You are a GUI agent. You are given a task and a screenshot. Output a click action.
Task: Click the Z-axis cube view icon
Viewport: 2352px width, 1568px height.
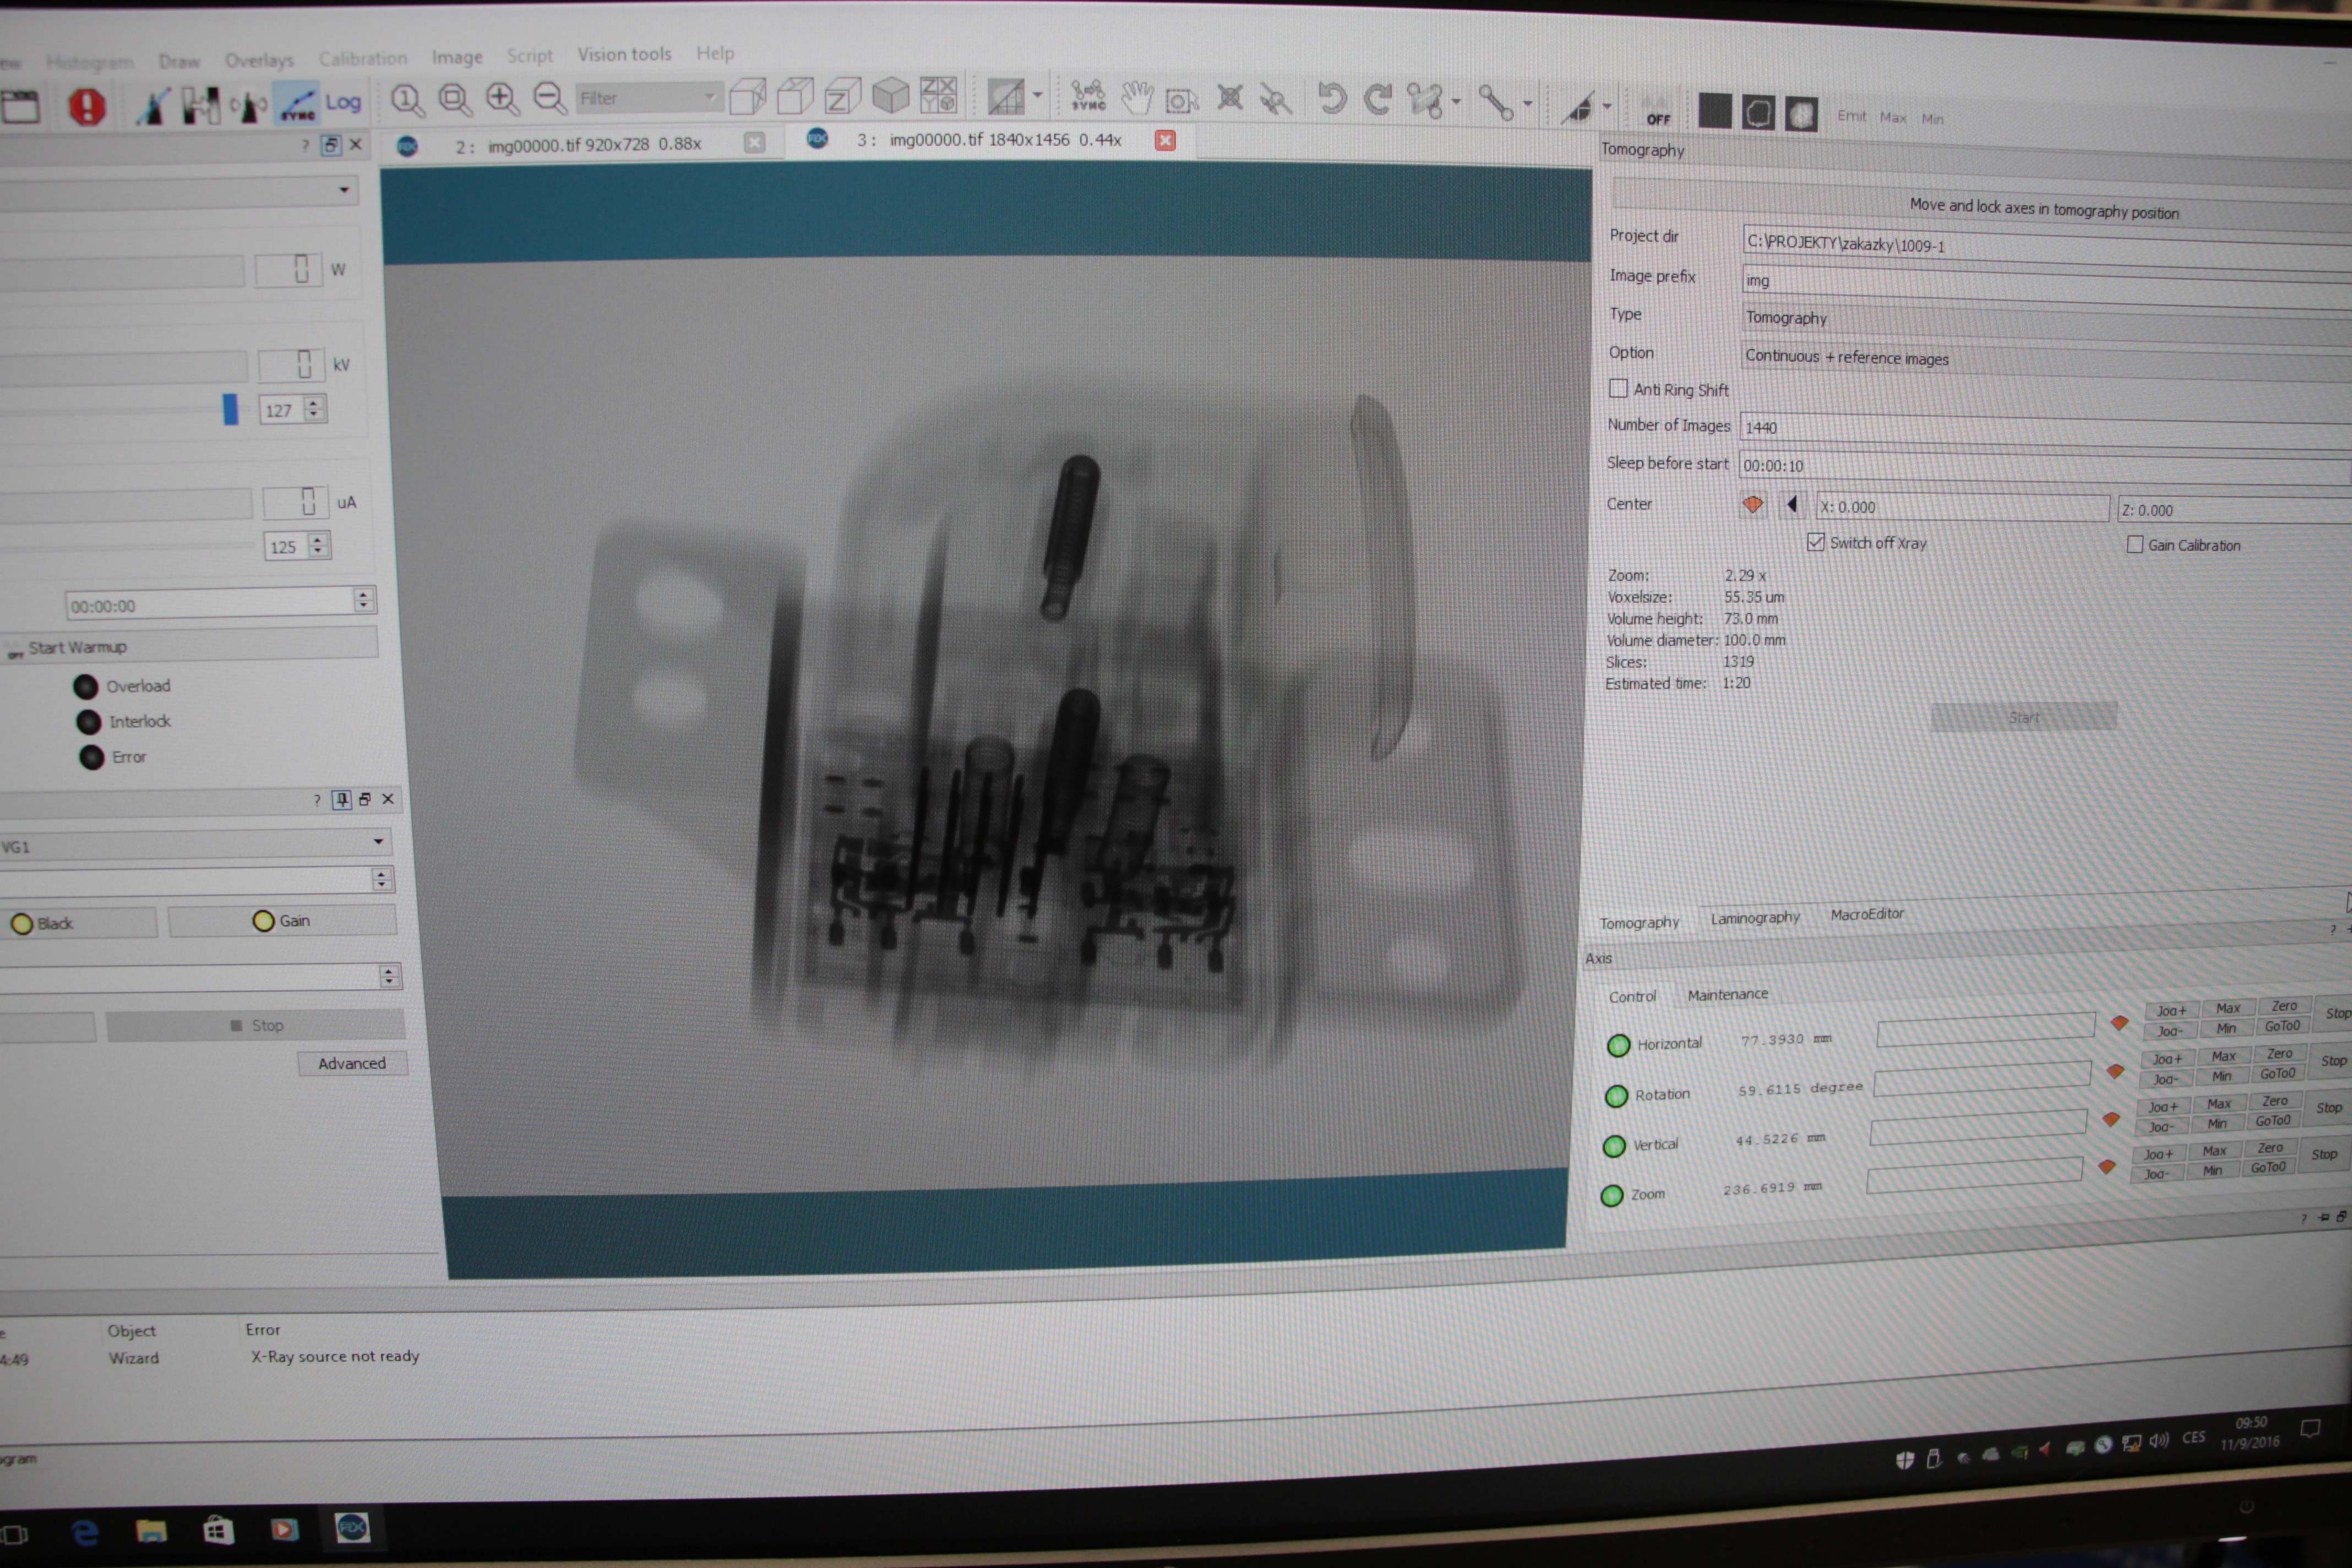coord(842,97)
